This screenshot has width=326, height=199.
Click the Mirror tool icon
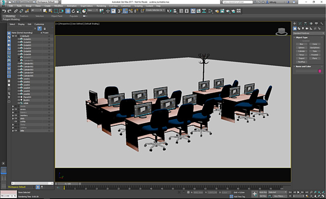tap(169, 11)
